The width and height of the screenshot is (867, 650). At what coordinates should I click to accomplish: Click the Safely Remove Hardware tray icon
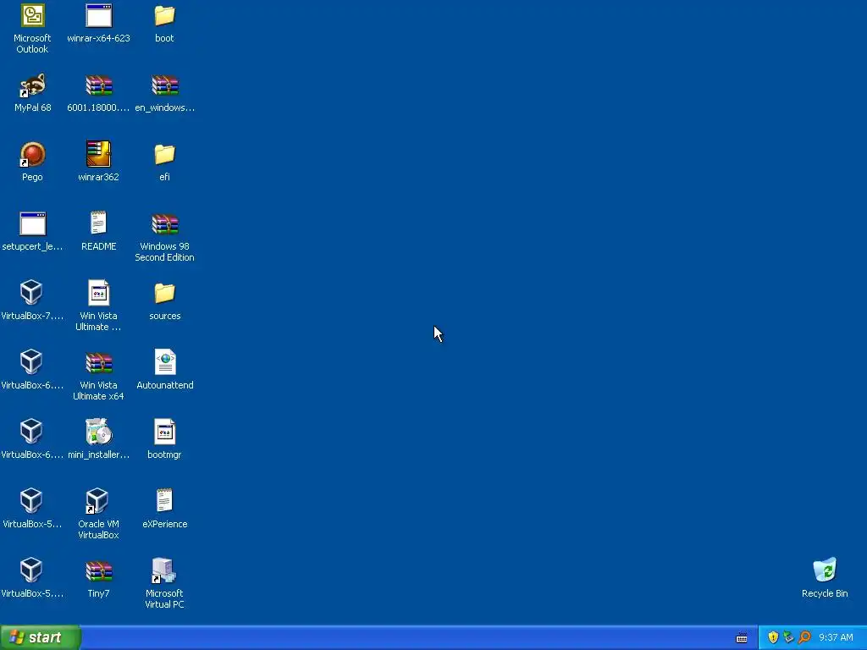pyautogui.click(x=788, y=637)
